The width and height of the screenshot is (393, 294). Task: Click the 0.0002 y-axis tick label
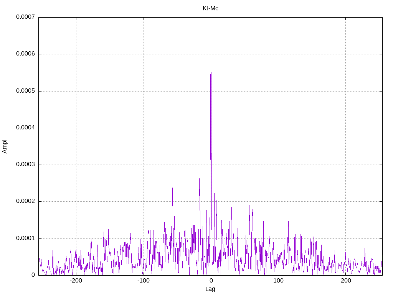click(26, 201)
